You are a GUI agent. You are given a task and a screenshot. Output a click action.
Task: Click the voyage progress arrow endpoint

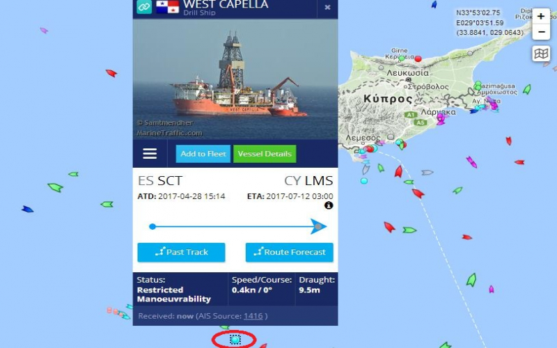tap(318, 227)
